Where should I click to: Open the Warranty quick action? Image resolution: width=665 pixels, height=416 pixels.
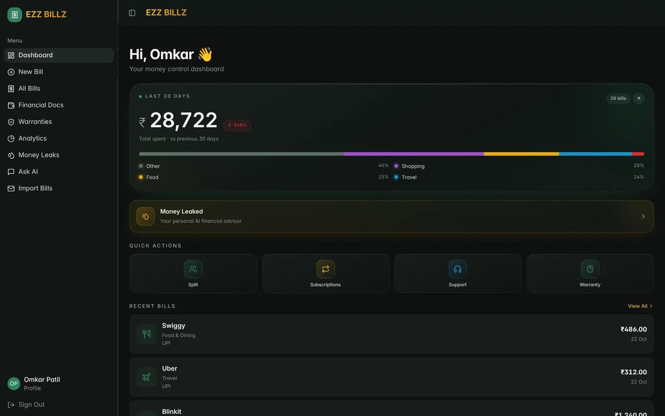click(x=590, y=274)
